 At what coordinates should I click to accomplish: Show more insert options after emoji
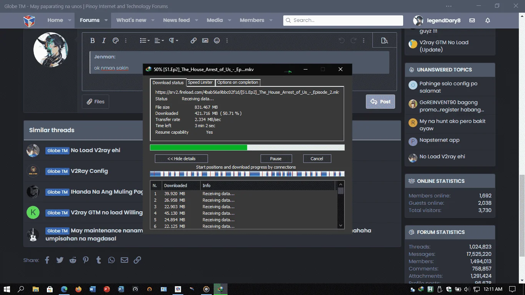pos(227,40)
